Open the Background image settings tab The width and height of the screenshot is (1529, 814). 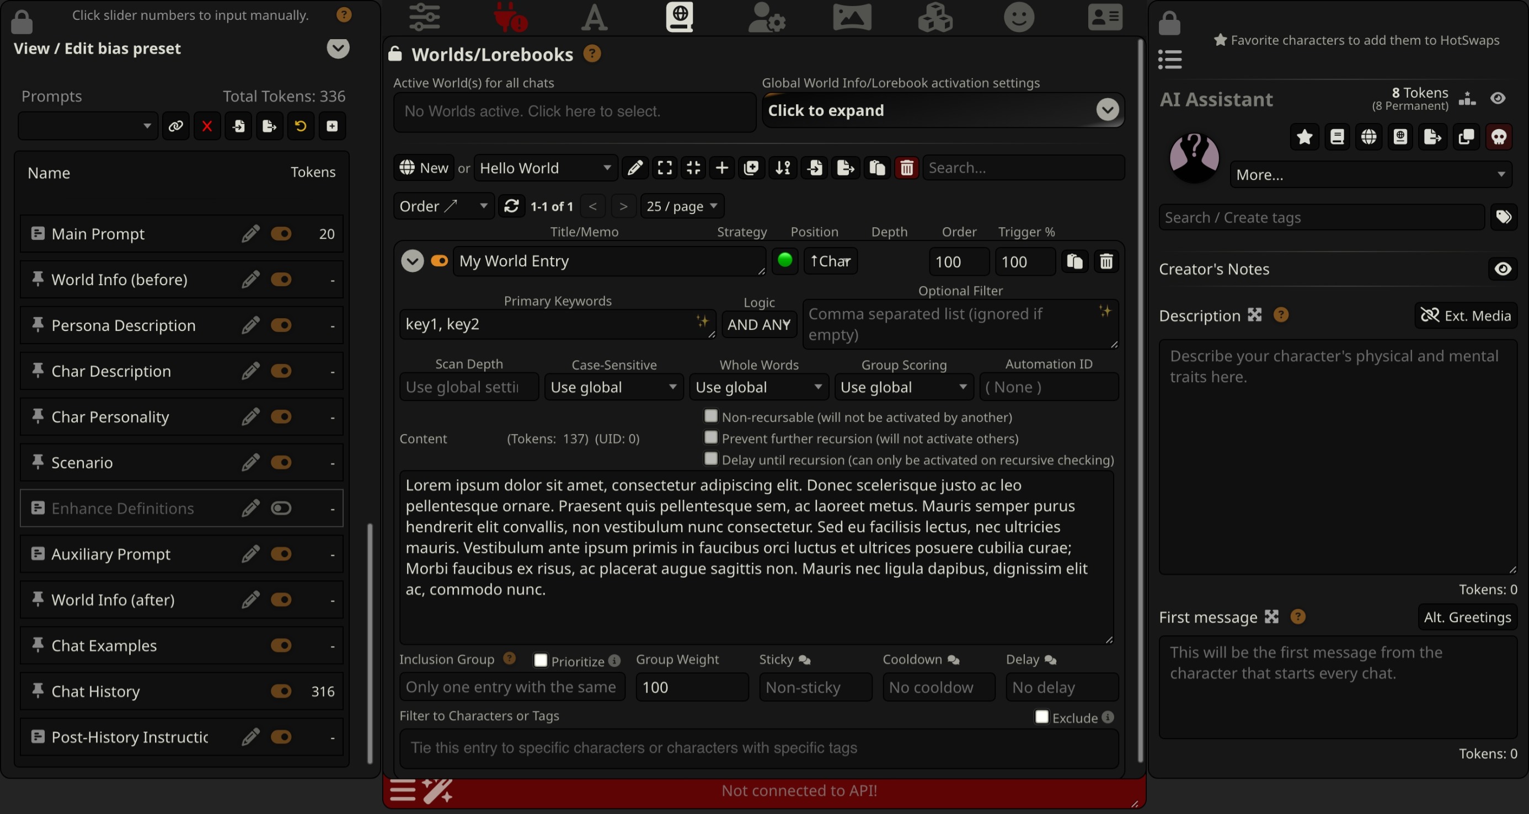[852, 18]
